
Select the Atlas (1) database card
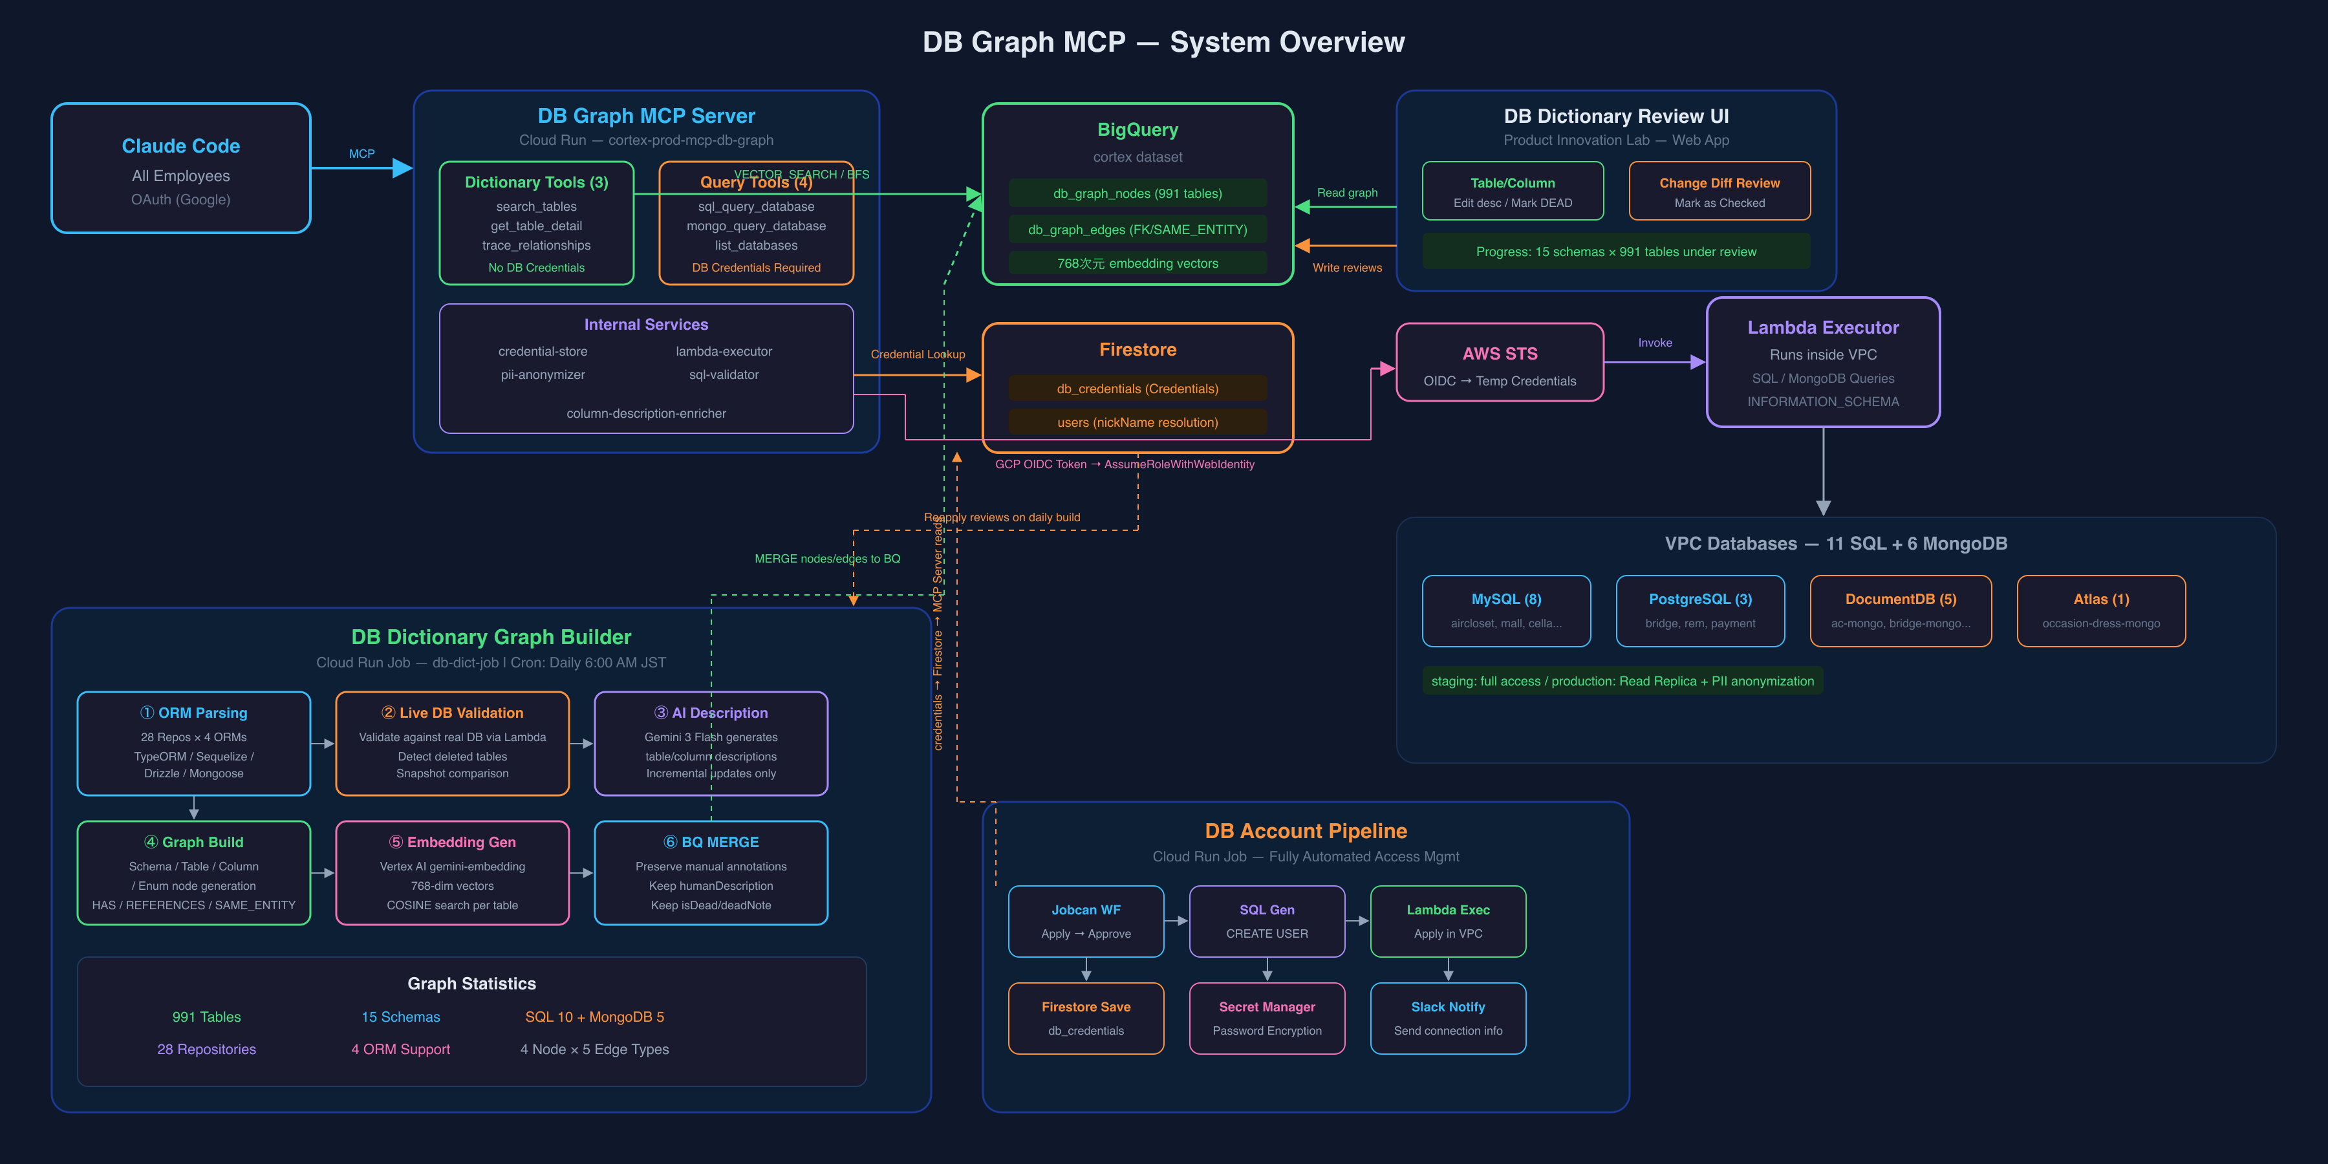[2101, 611]
